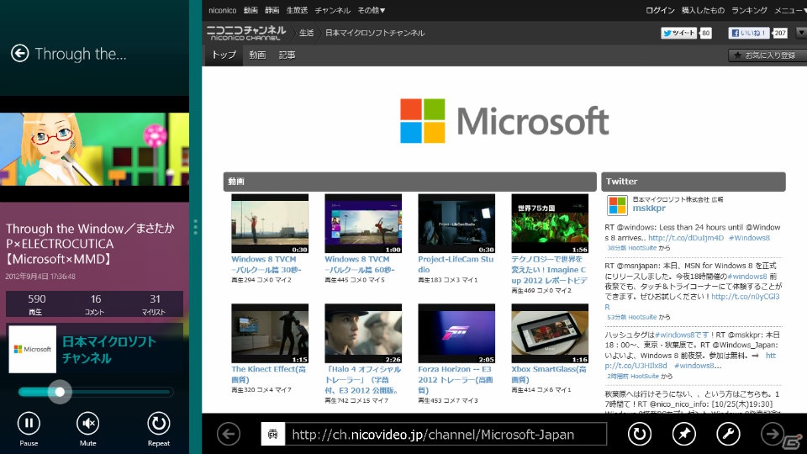This screenshot has width=807, height=454.
Task: Pin the site with the pin icon
Action: click(x=684, y=434)
